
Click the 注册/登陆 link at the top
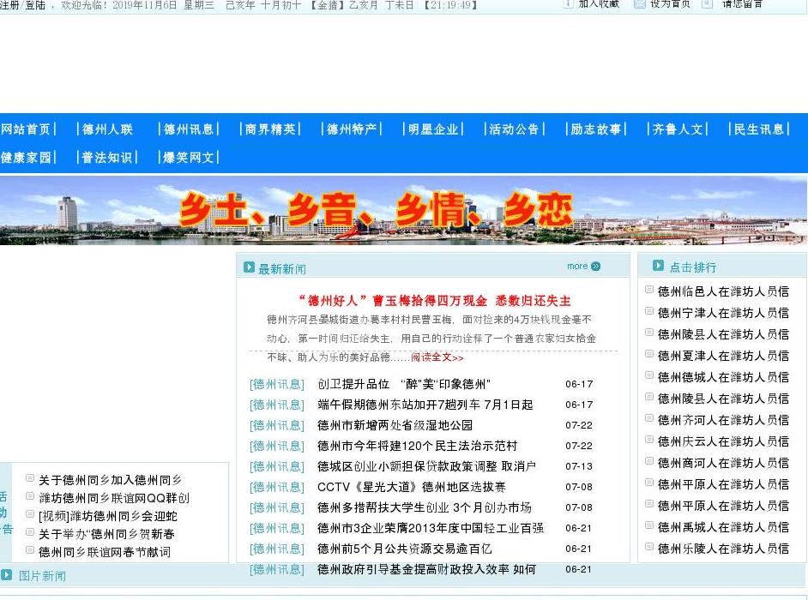[22, 4]
